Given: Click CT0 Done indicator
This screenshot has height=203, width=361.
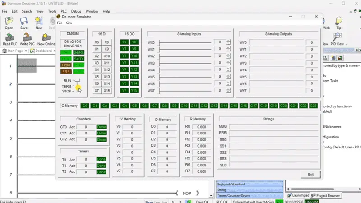Looking at the screenshot, I should click(101, 127).
